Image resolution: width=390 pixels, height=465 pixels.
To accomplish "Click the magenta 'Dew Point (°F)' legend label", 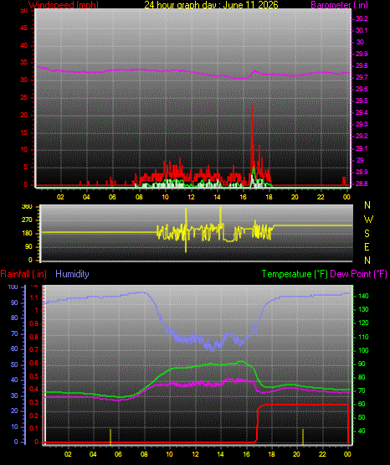I will (x=358, y=274).
